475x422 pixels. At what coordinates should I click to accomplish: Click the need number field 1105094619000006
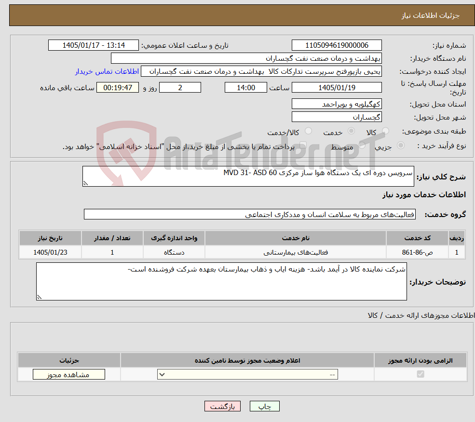[x=337, y=45]
